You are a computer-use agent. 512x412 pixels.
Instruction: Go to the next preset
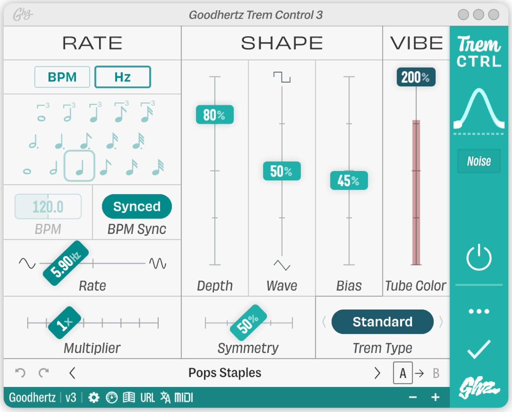point(377,373)
